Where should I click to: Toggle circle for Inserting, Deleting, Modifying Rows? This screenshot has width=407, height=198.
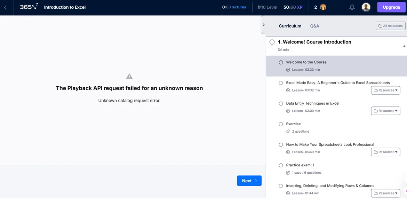281,186
